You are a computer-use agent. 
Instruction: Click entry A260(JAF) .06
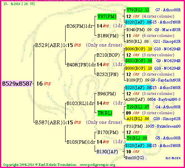pyautogui.click(x=138, y=100)
